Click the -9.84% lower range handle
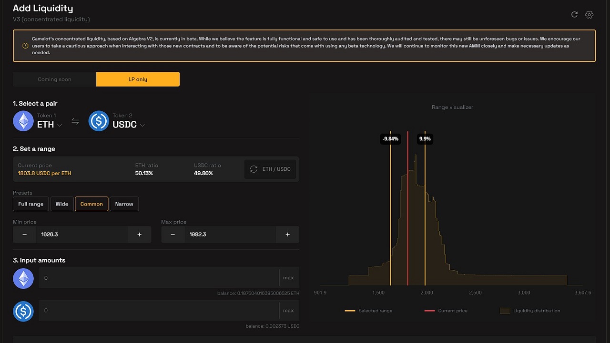 click(x=390, y=139)
